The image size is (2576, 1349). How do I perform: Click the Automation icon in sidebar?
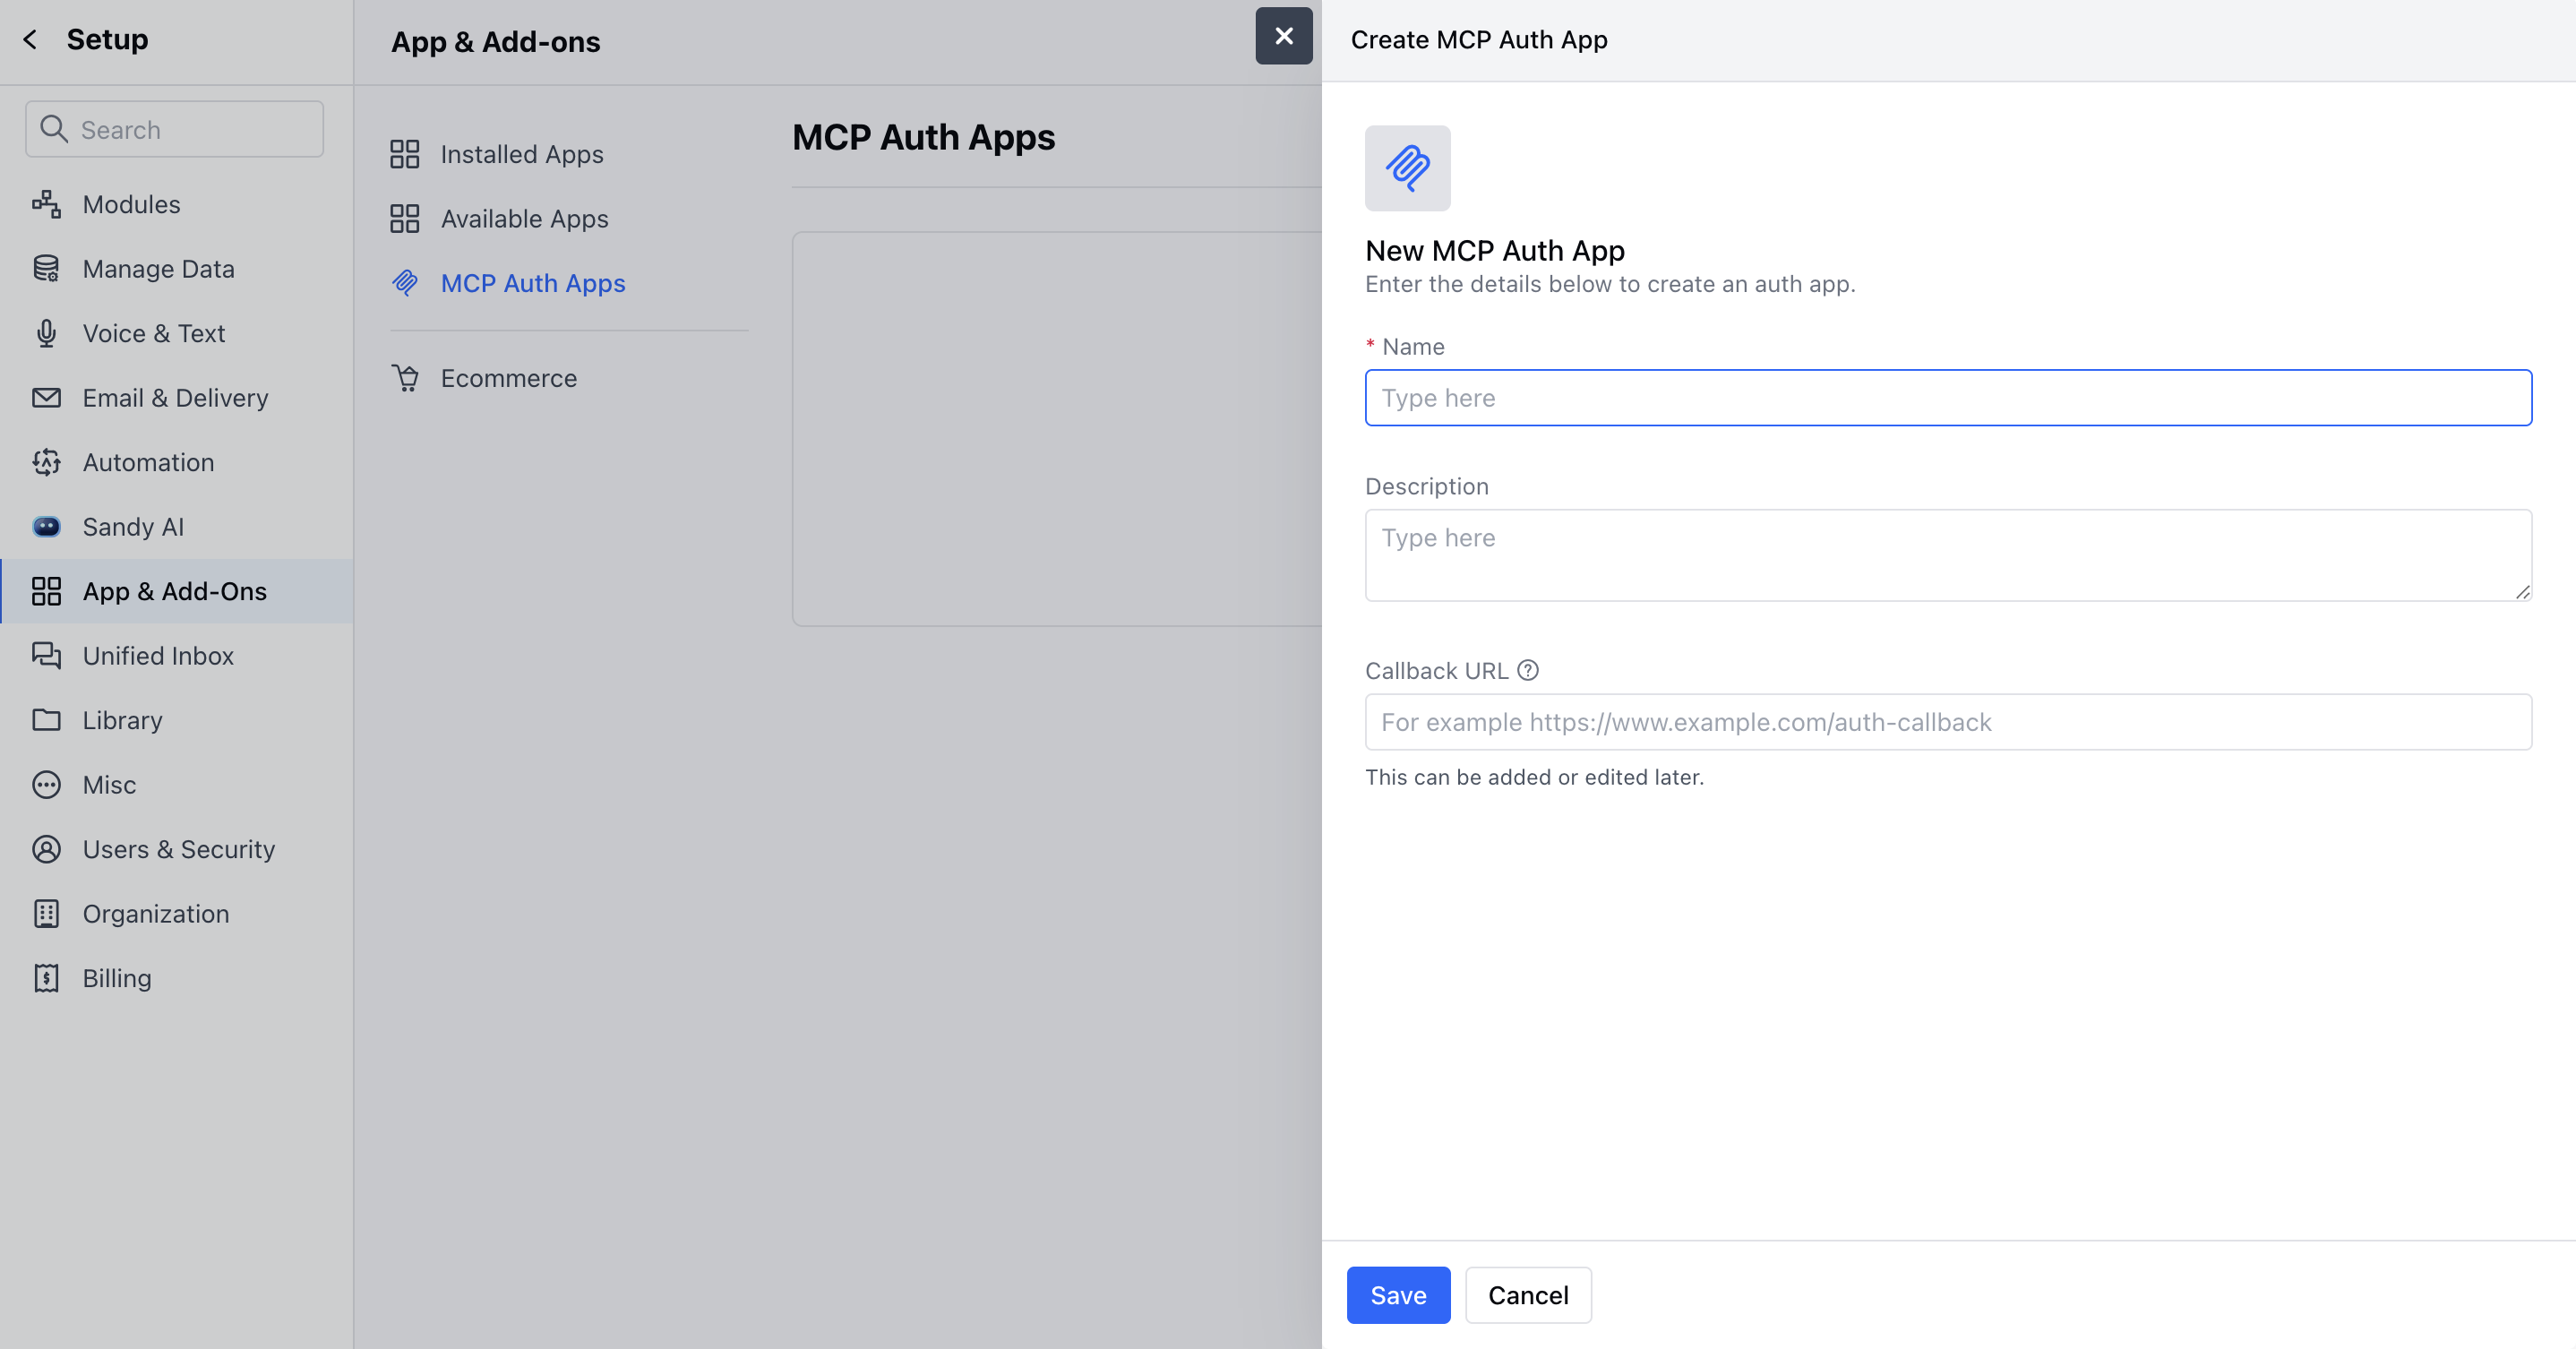46,462
